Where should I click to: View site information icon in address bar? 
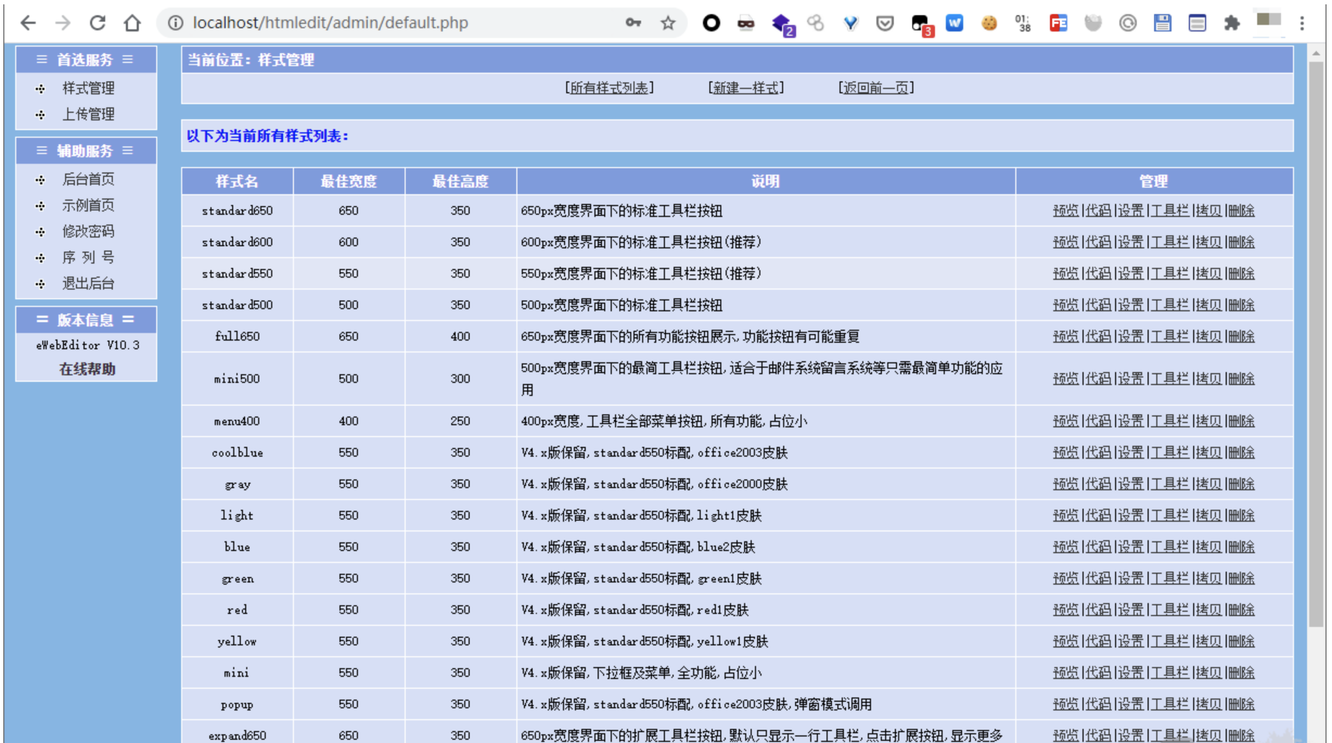175,23
